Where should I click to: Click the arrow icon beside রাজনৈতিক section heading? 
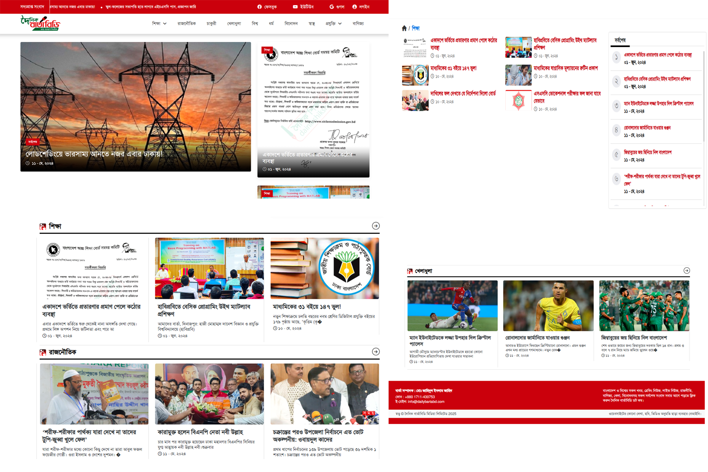(376, 352)
